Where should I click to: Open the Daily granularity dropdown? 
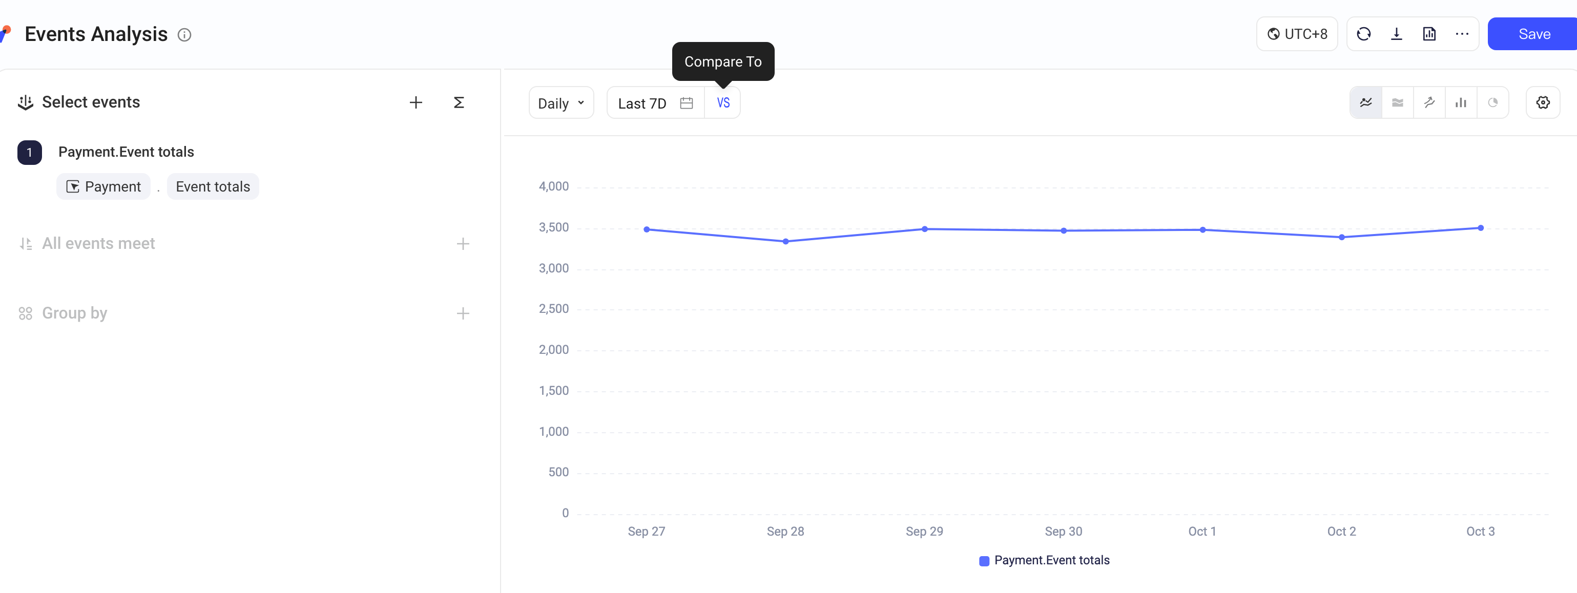562,103
